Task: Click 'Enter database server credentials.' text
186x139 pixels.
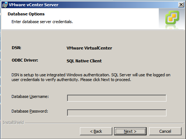Action: [x=42, y=22]
